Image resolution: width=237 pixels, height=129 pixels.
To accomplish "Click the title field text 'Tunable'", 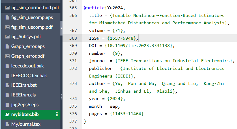I will 121,16.
